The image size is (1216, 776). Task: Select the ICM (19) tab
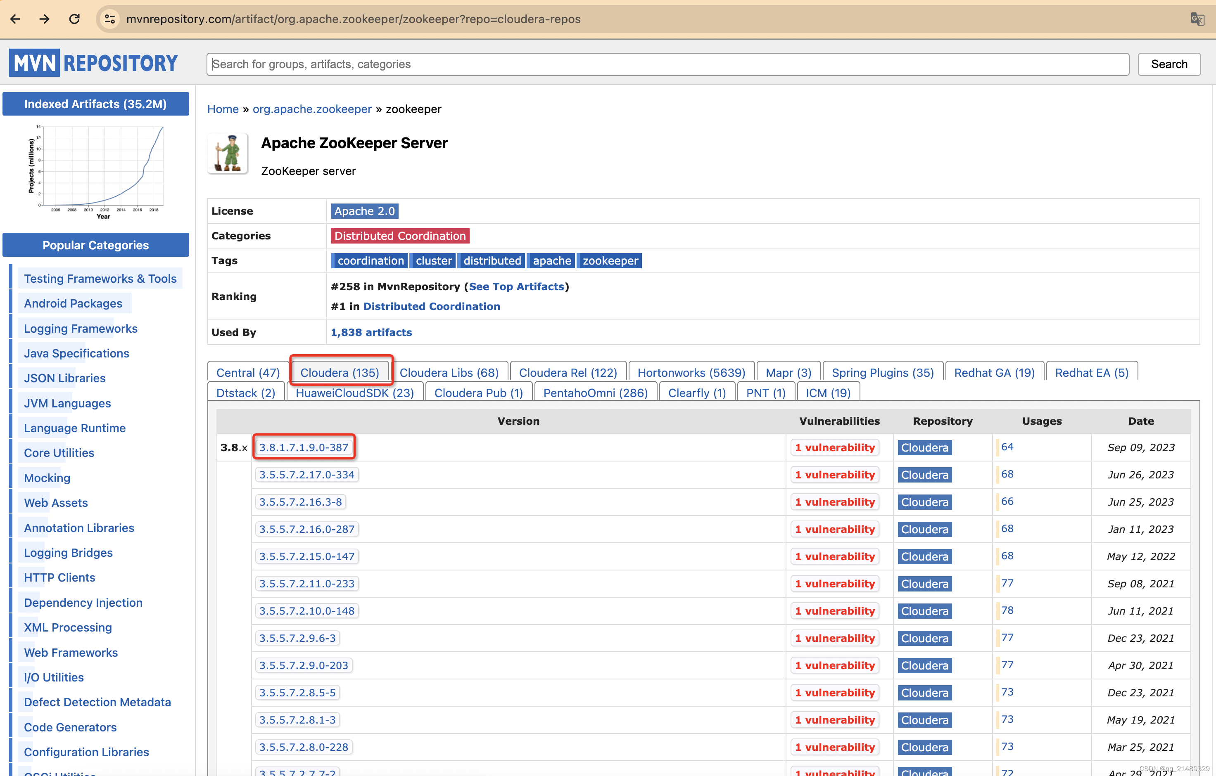828,393
